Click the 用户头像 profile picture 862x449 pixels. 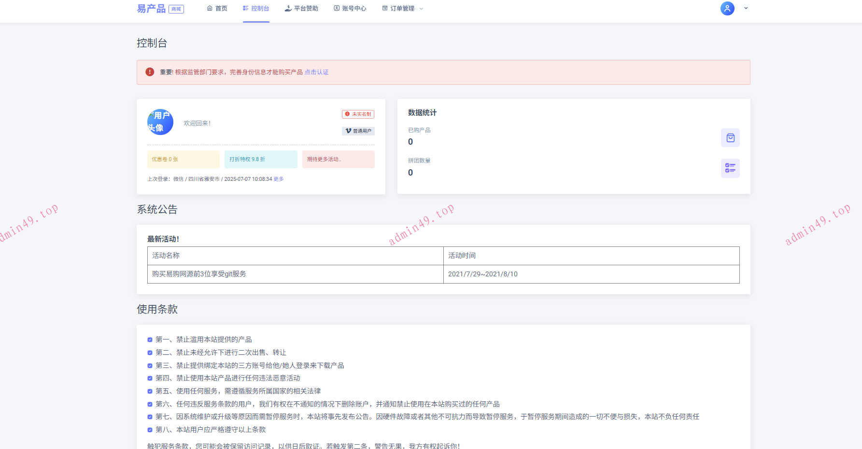[160, 122]
